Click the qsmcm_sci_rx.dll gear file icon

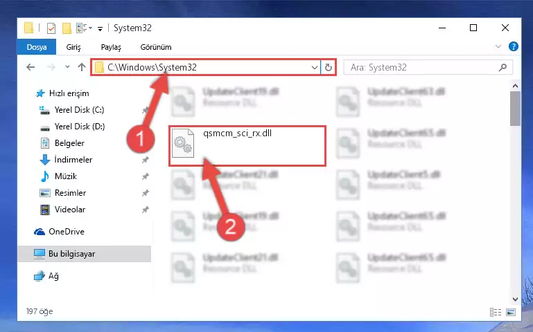[183, 143]
